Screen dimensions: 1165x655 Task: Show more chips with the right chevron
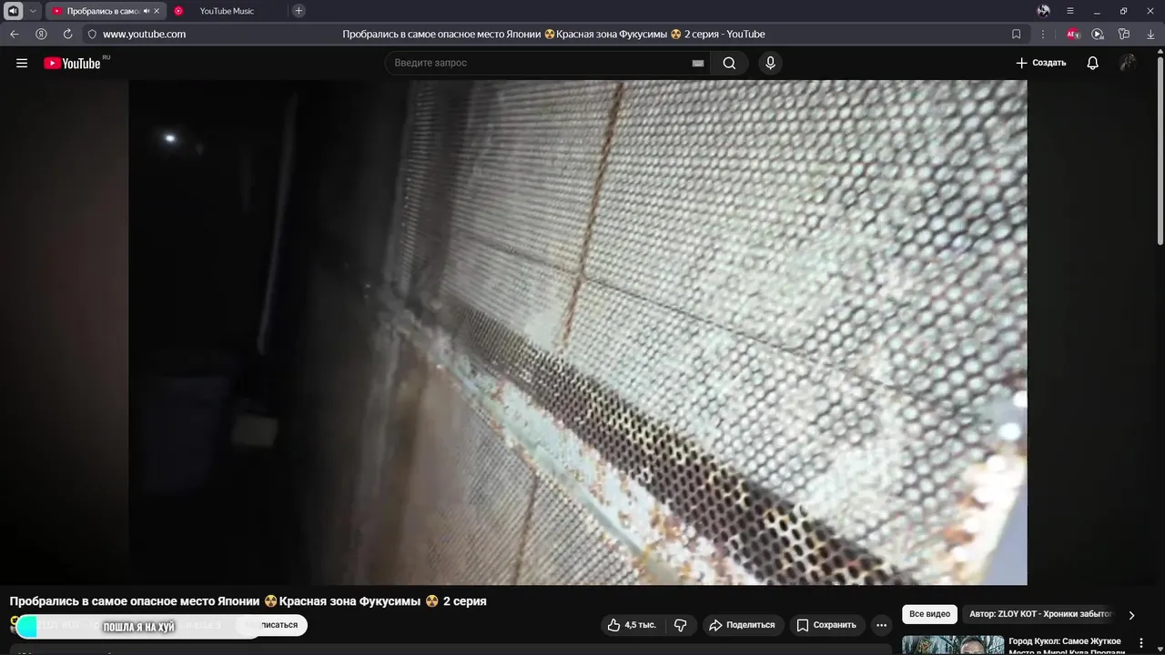(x=1131, y=615)
